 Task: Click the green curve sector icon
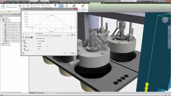72,35
